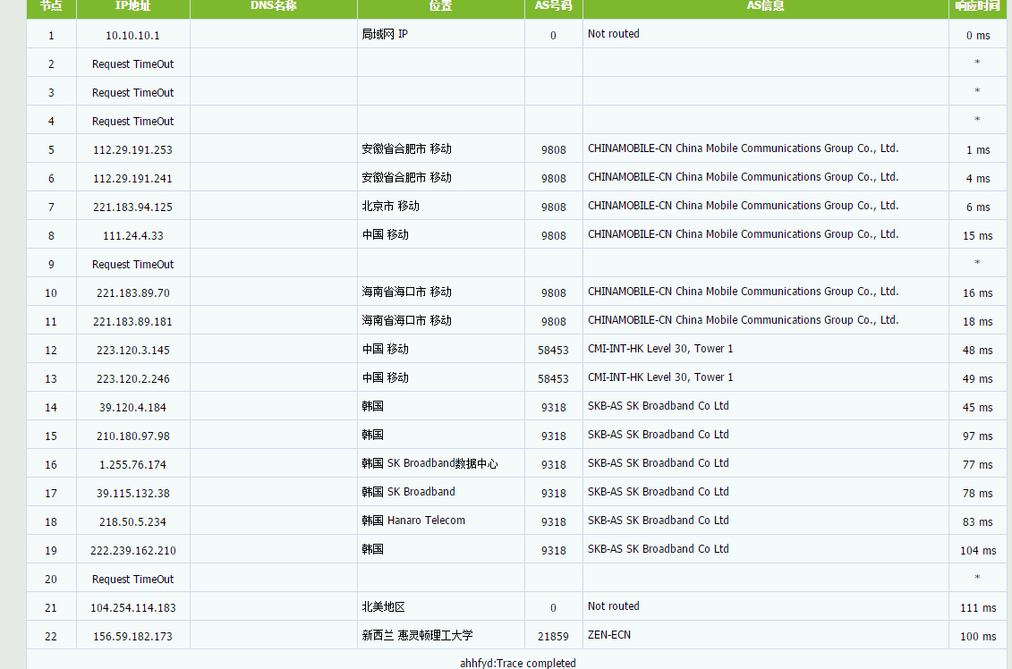Click CMI-INT-HK Level 30 in node 13 row

(x=660, y=377)
